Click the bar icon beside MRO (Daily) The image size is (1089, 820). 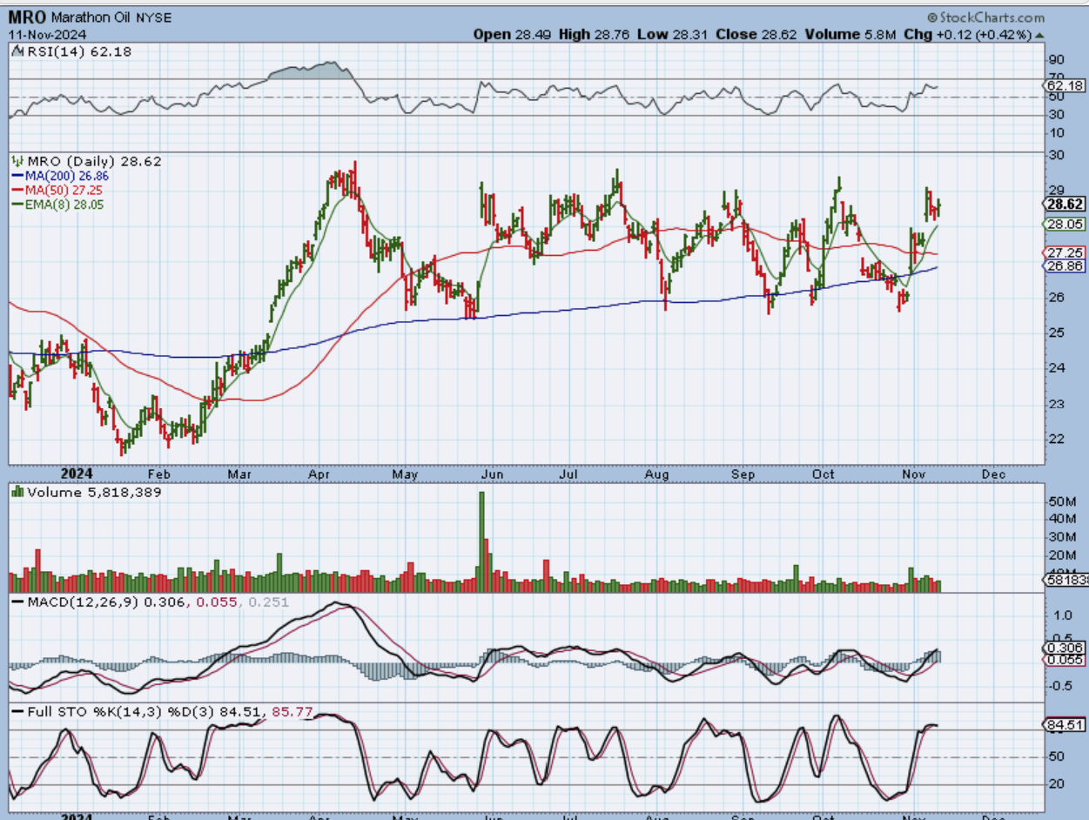17,161
